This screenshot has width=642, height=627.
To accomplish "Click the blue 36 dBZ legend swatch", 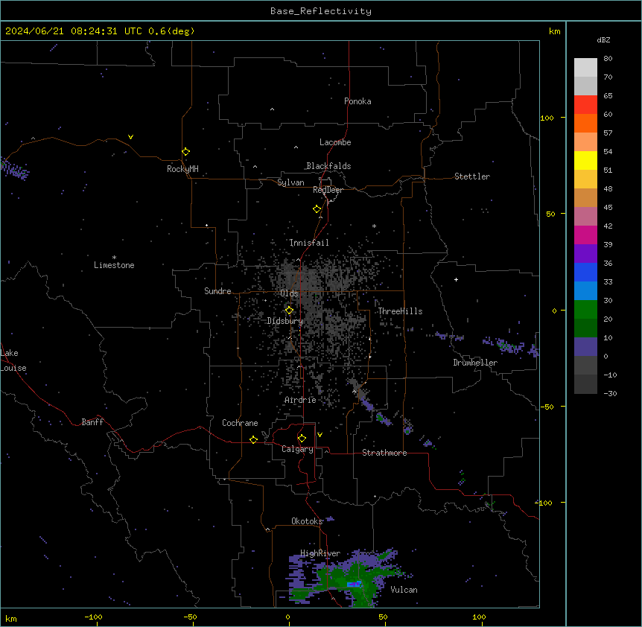I will 585,272.
